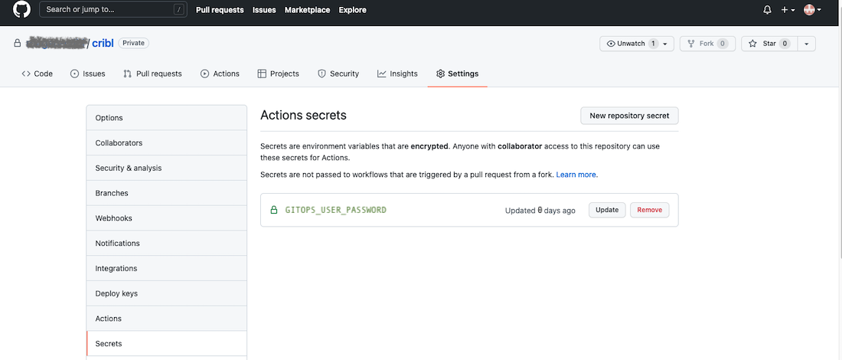Click the Fork button
Viewport: 842px width, 360px height.
click(x=707, y=44)
